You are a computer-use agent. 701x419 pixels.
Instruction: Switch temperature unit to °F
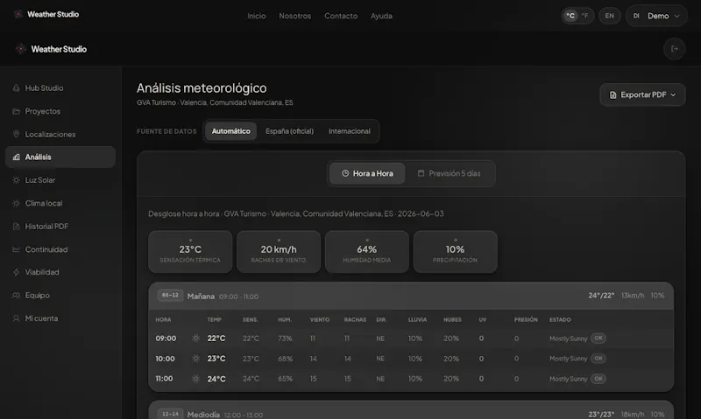(584, 16)
